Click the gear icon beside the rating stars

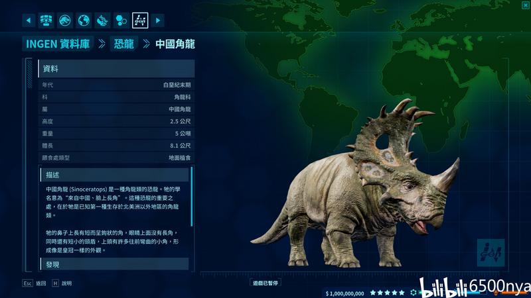click(413, 293)
